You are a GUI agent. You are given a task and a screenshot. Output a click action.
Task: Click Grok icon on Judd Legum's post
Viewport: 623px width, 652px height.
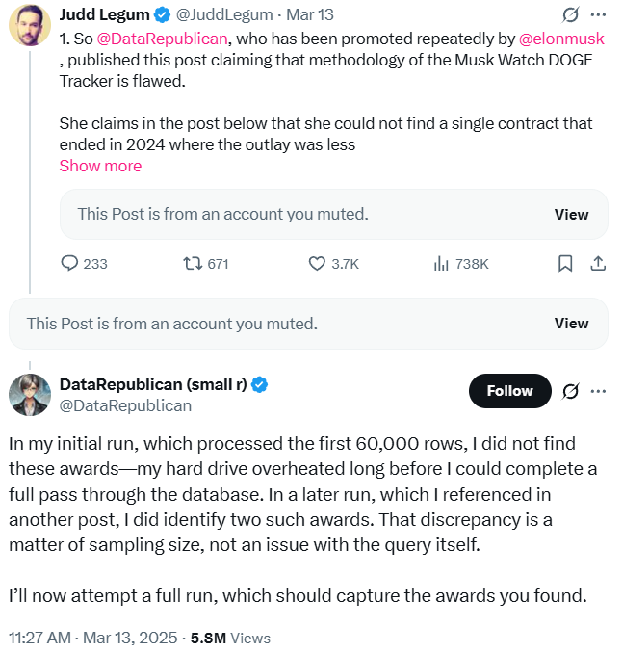[x=570, y=15]
